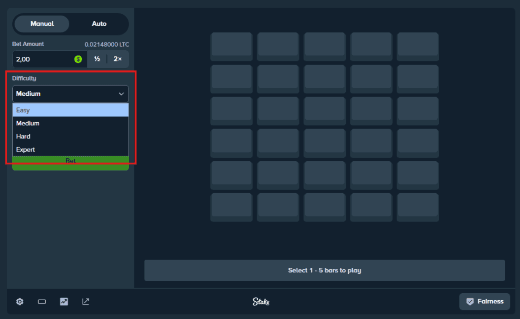Choose Expert from difficulty list
Viewport: 520px width, 319px height.
coord(71,150)
